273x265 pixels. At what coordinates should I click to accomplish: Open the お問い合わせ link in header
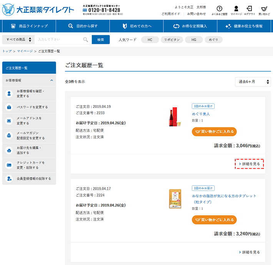point(196,14)
